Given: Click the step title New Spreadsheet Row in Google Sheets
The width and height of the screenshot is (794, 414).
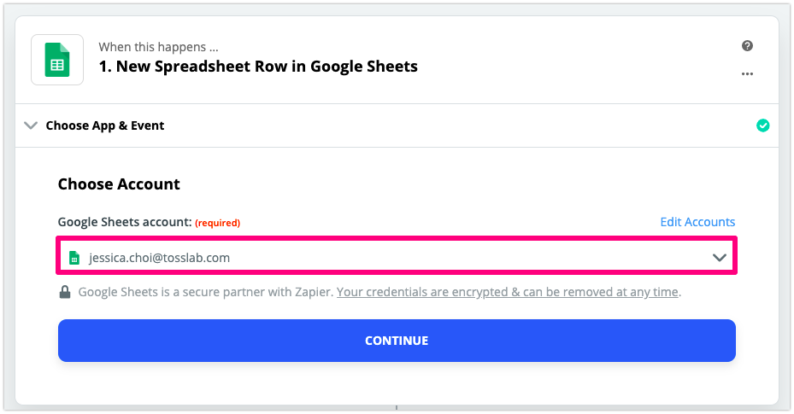Looking at the screenshot, I should [258, 67].
